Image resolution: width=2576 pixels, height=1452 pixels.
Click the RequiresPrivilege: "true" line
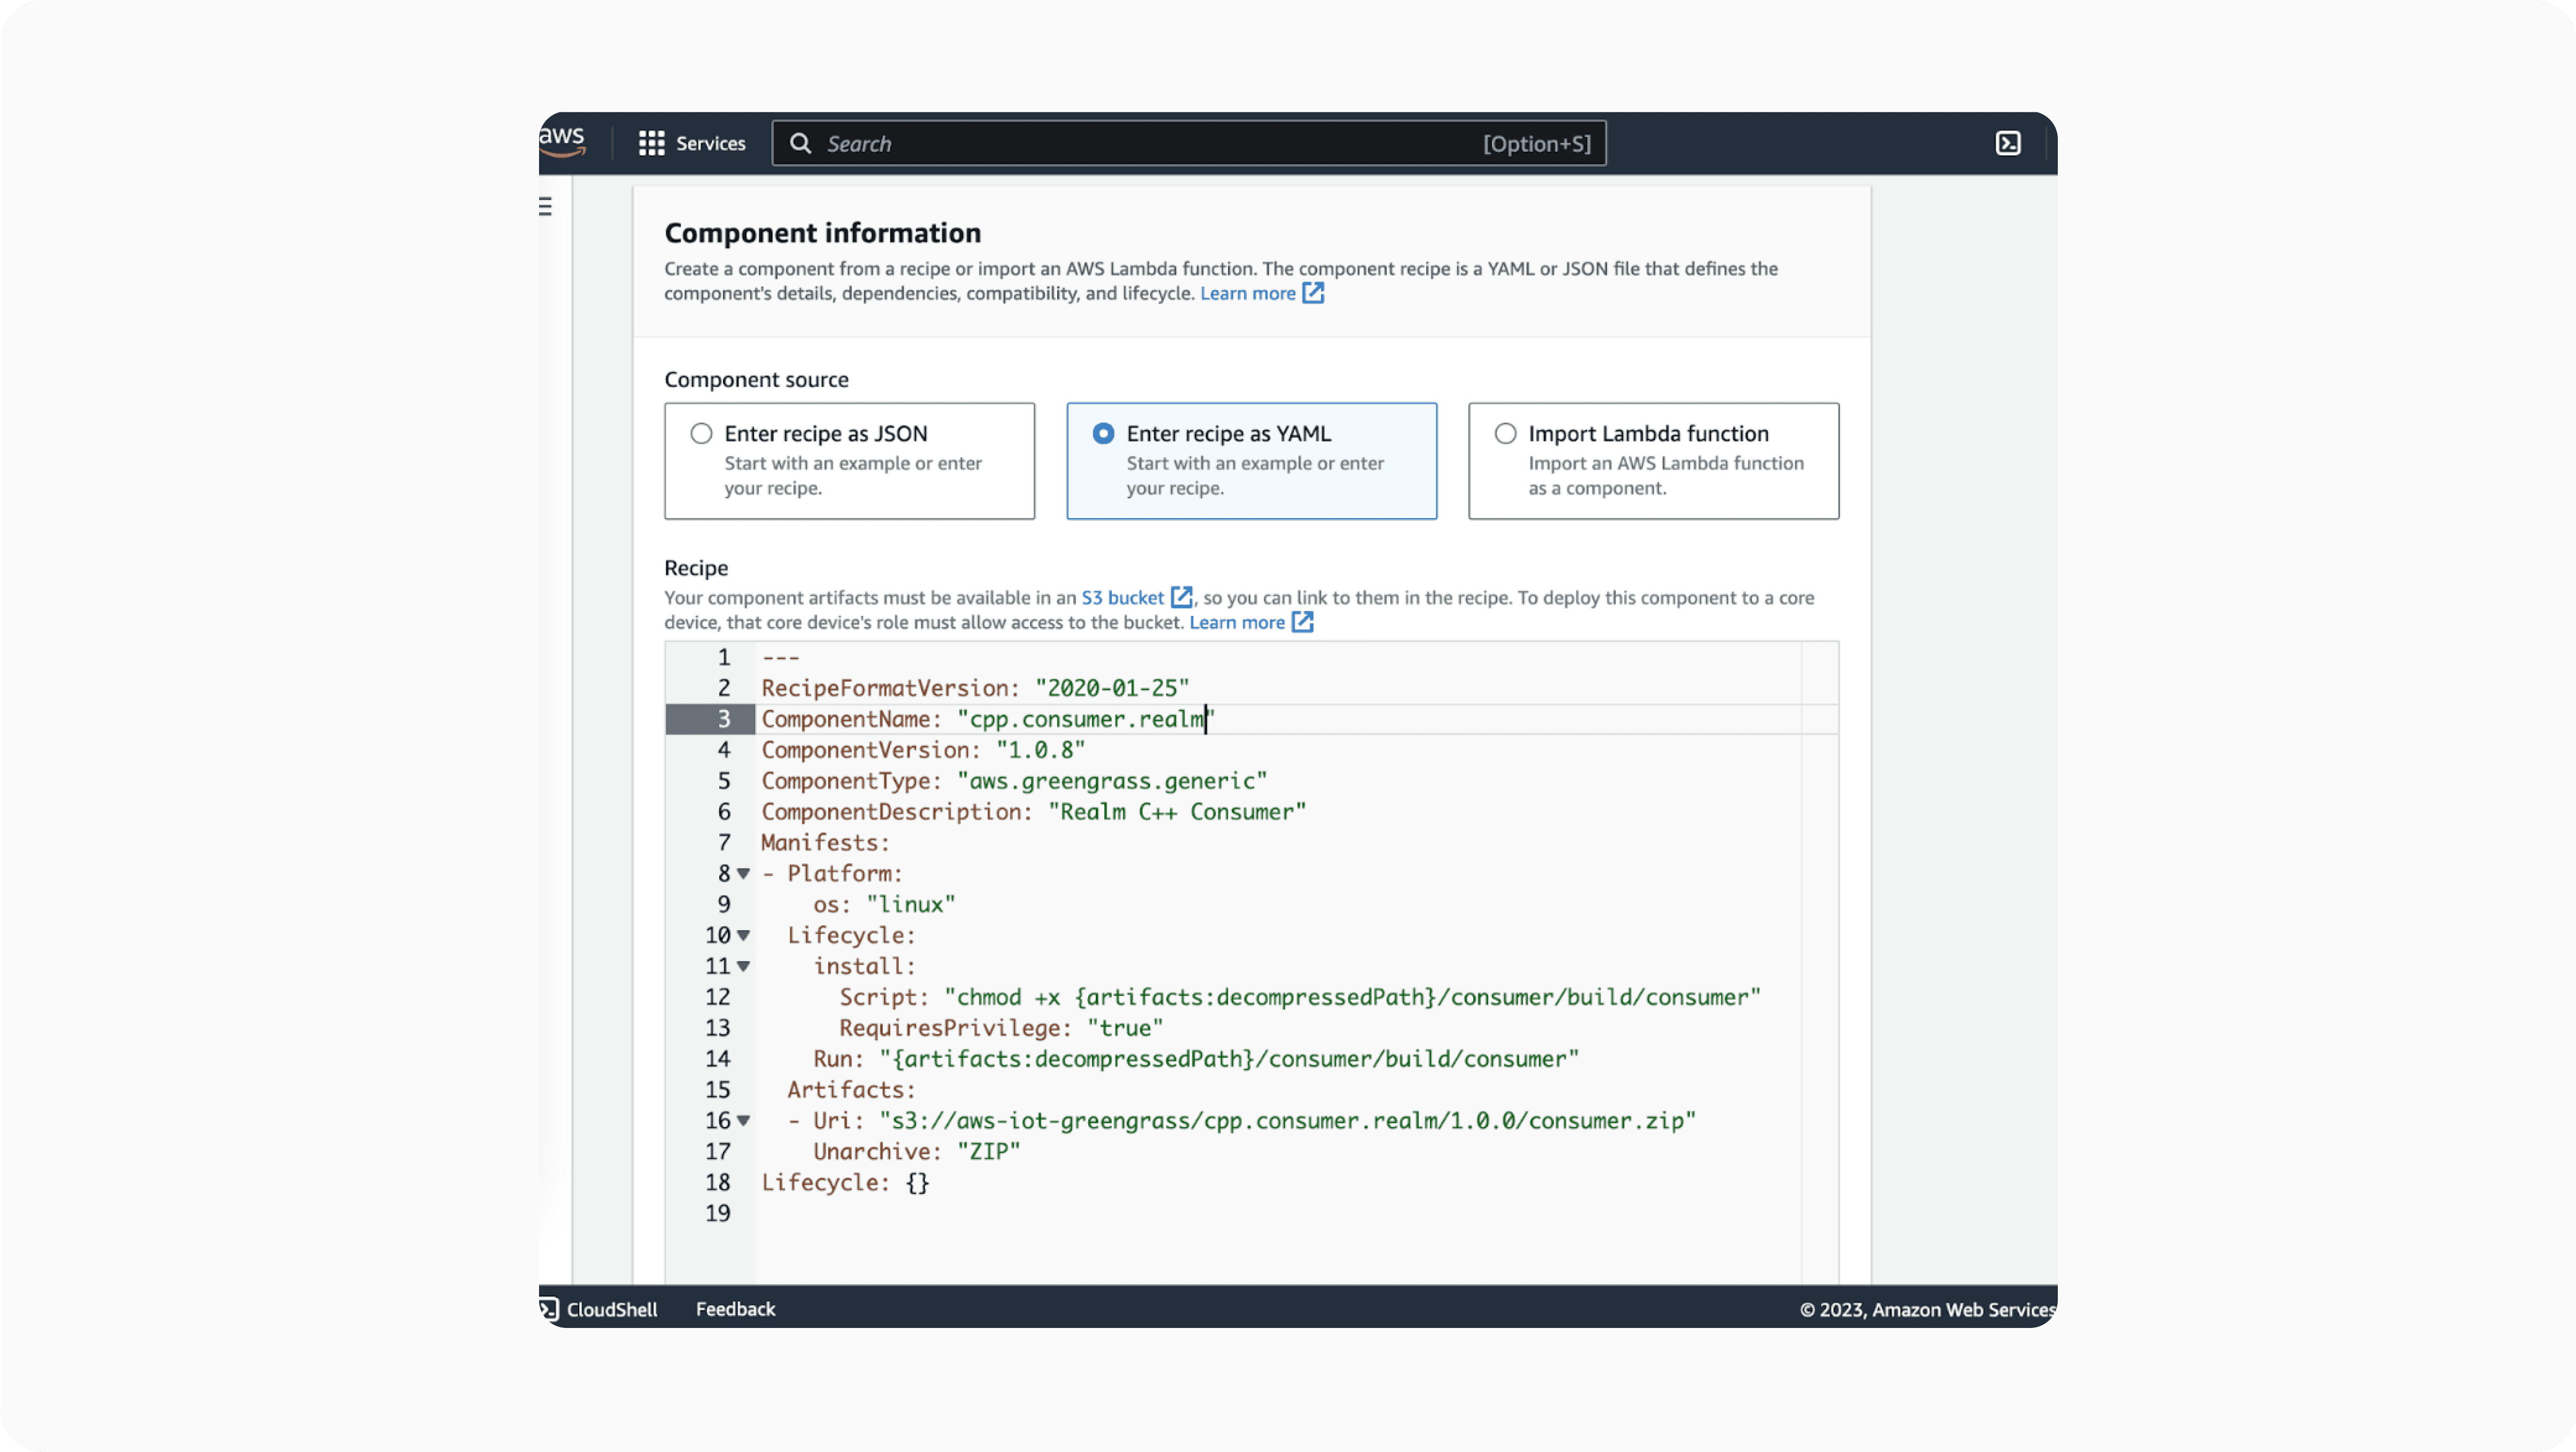coord(1001,1028)
